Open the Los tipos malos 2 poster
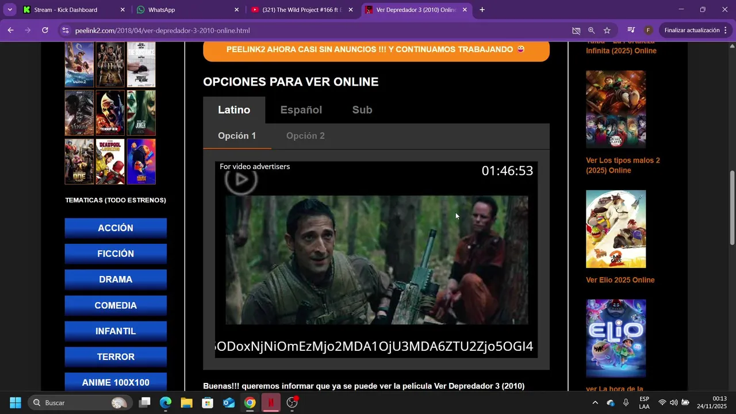Viewport: 736px width, 414px height. coord(616,229)
